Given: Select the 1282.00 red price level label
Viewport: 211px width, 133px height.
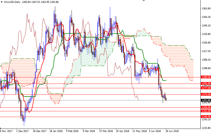Looking at the screenshot, I should 205,83.
